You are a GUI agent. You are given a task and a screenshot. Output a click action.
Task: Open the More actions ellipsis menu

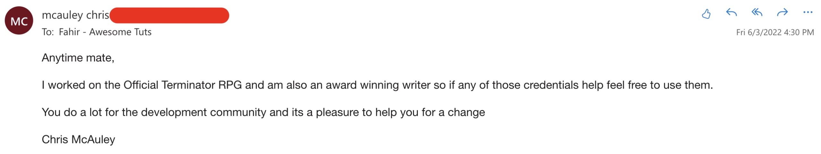808,13
